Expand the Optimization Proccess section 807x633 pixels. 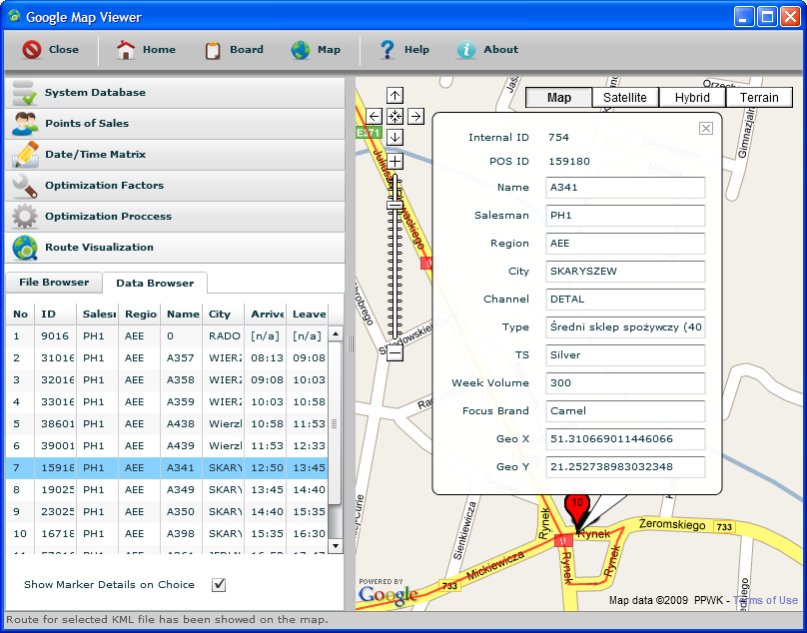tap(175, 216)
